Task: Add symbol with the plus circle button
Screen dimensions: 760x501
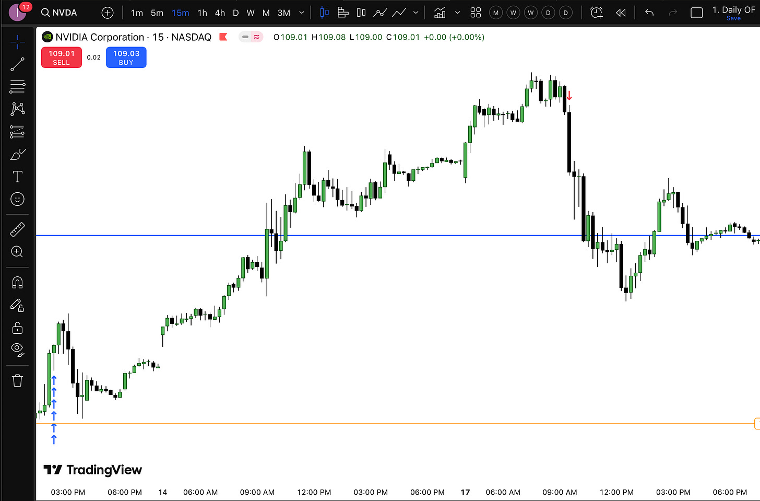Action: point(108,13)
